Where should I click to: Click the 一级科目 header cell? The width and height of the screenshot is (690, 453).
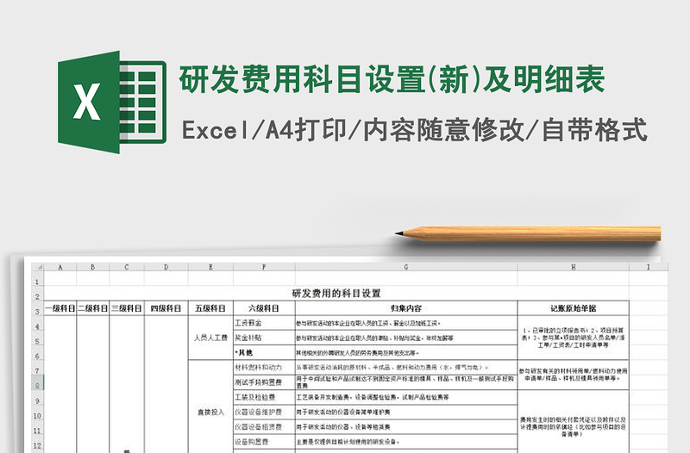coord(60,308)
